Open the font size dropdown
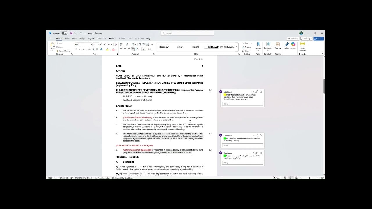Screen dimensions: 372x209 tap(98, 44)
